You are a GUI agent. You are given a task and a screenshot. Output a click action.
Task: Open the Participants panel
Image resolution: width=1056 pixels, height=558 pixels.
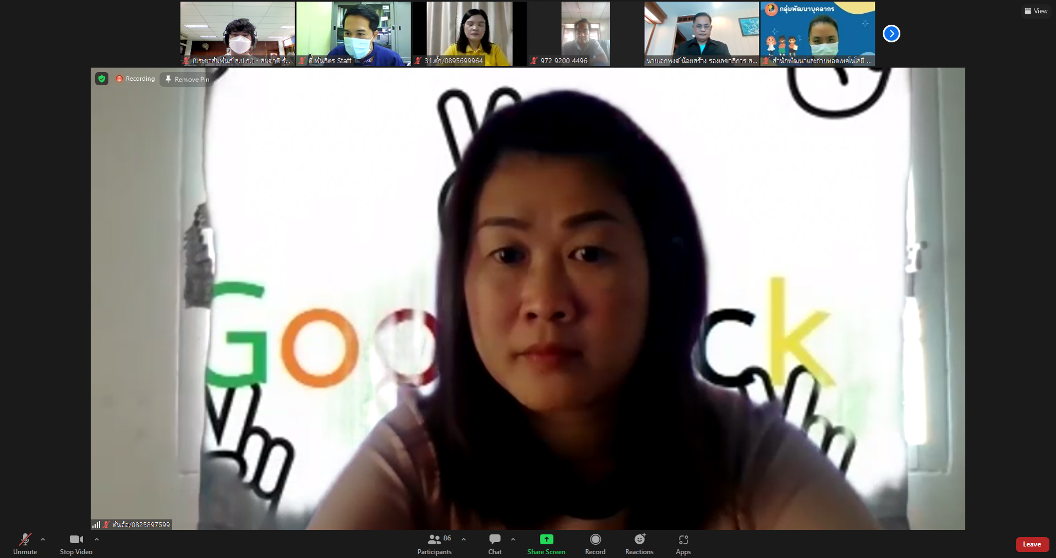point(434,544)
